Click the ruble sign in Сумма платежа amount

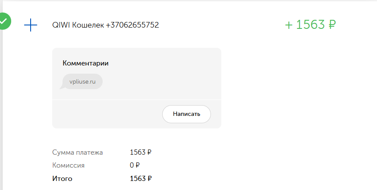(x=149, y=152)
